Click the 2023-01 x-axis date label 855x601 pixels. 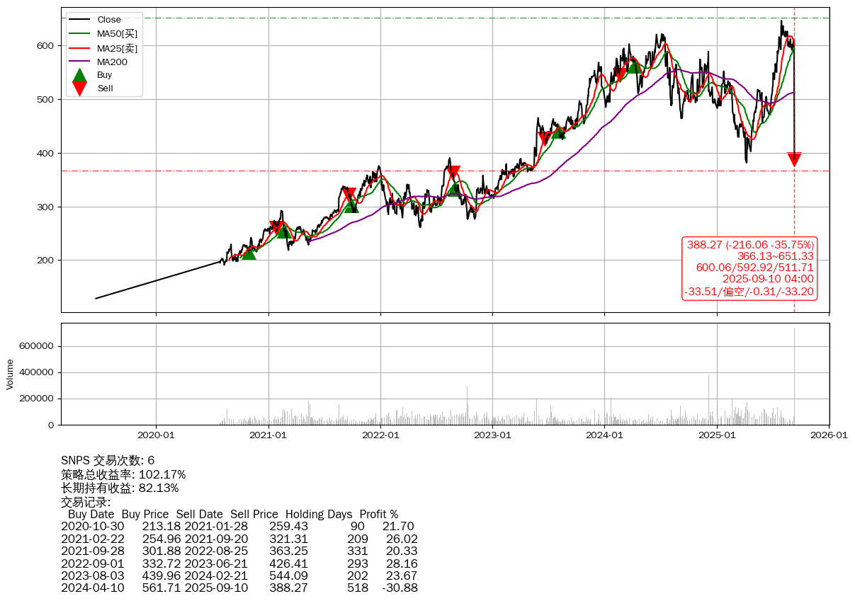pyautogui.click(x=493, y=435)
